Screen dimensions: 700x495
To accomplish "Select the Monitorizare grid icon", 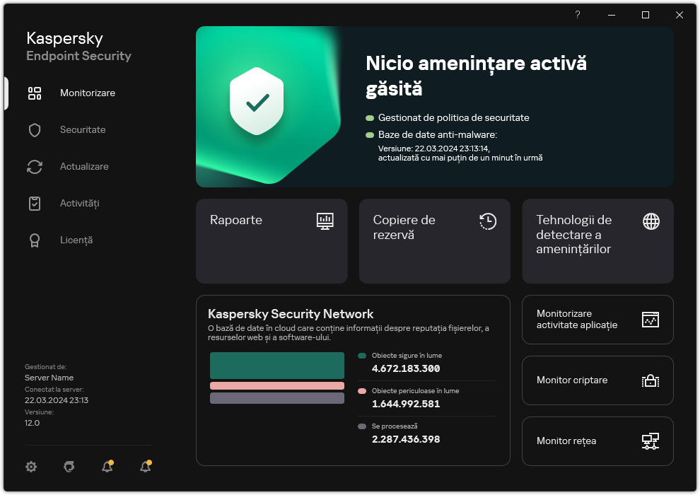I will click(x=35, y=93).
